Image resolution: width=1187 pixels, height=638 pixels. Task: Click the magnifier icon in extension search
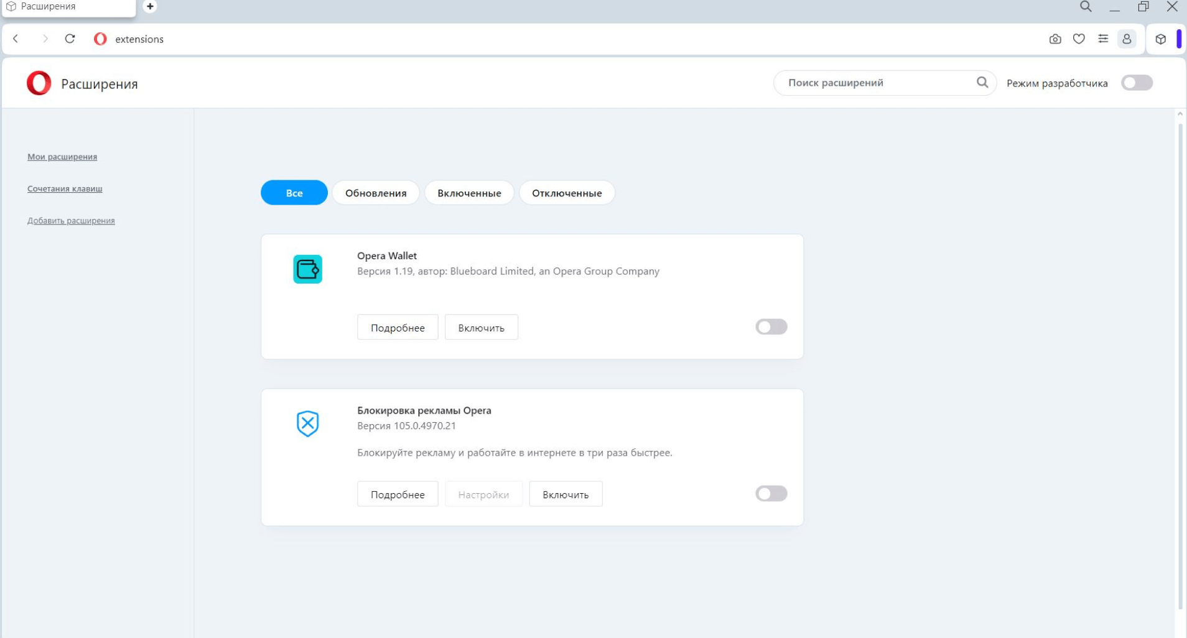982,83
